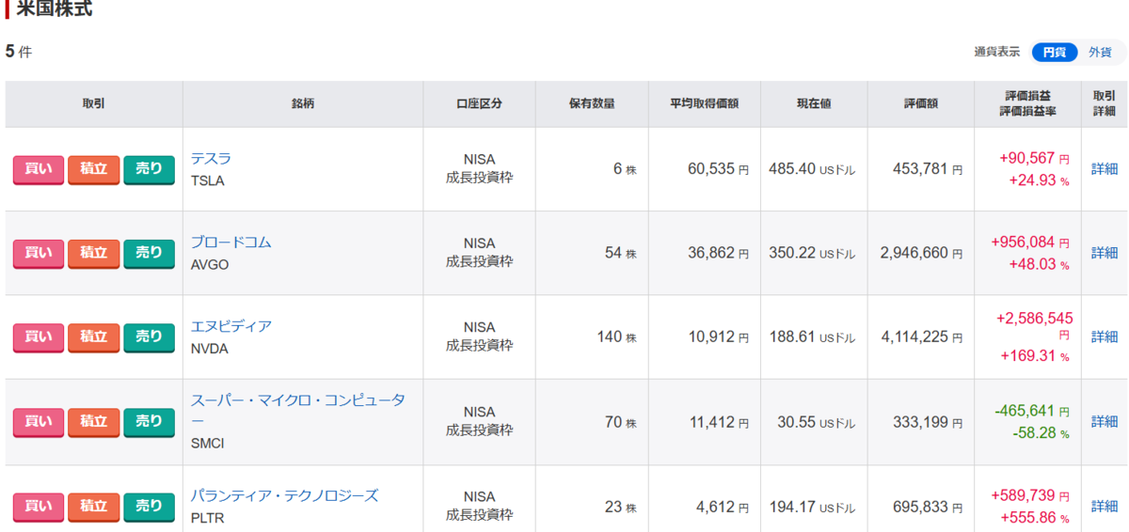Buy more Broadcom with 買い button

click(38, 253)
